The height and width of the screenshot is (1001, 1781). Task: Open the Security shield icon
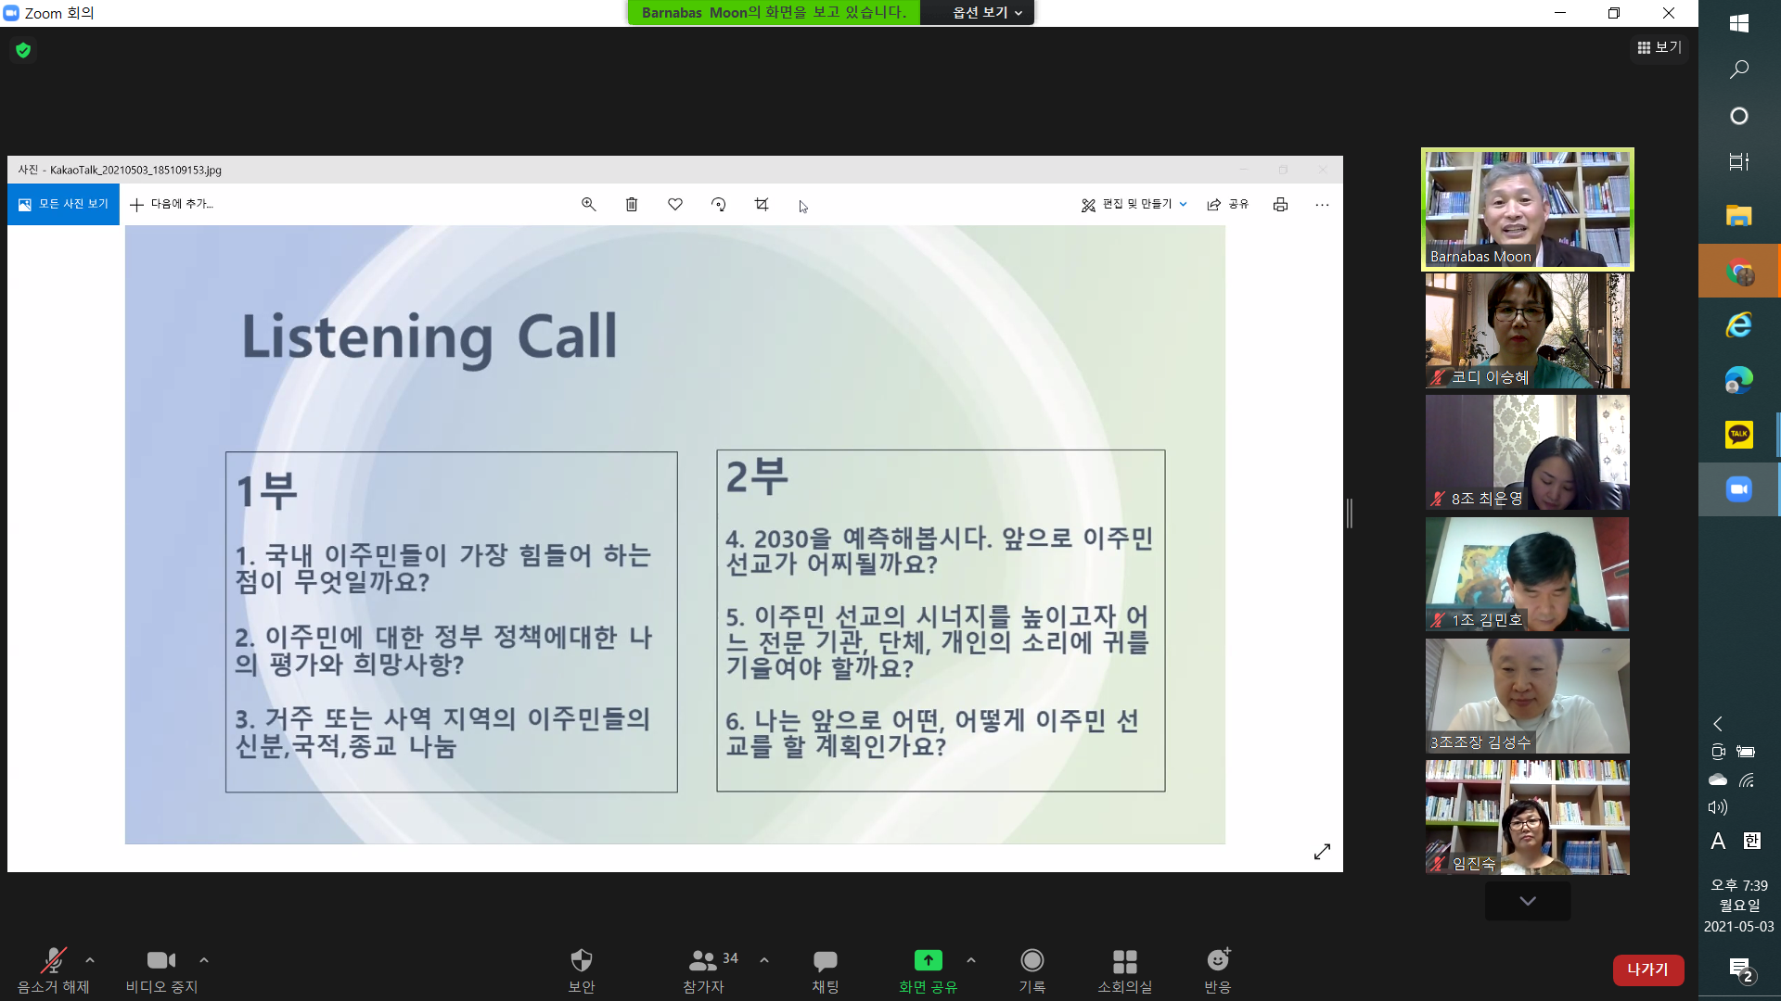point(581,961)
